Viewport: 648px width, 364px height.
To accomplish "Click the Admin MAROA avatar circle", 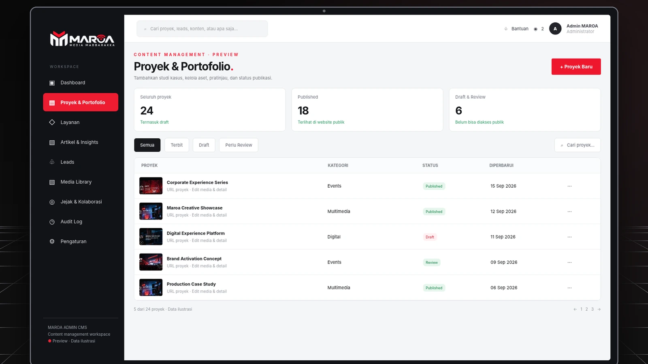I will pyautogui.click(x=555, y=29).
